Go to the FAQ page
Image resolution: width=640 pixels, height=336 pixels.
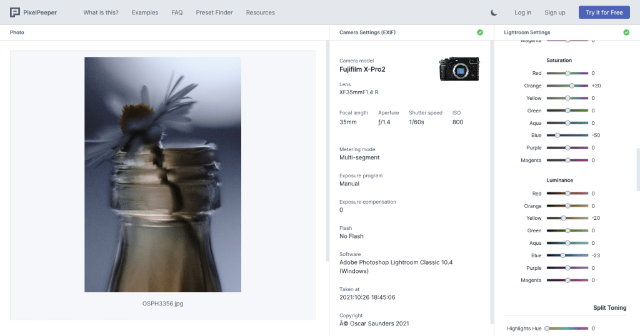coord(177,12)
